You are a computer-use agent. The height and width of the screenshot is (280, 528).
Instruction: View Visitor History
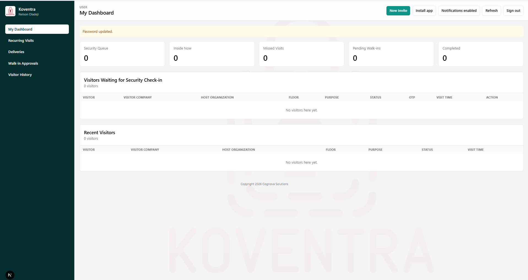tap(20, 75)
